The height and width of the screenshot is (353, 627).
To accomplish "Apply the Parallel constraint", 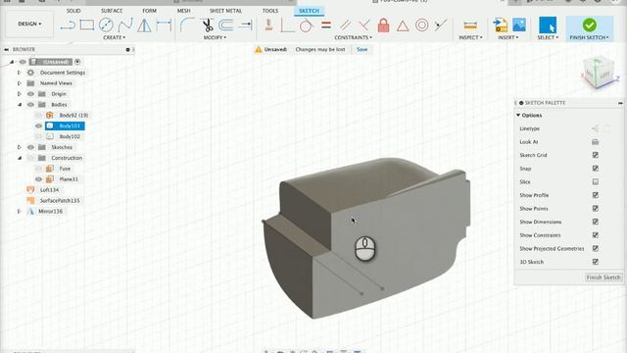I will [346, 25].
